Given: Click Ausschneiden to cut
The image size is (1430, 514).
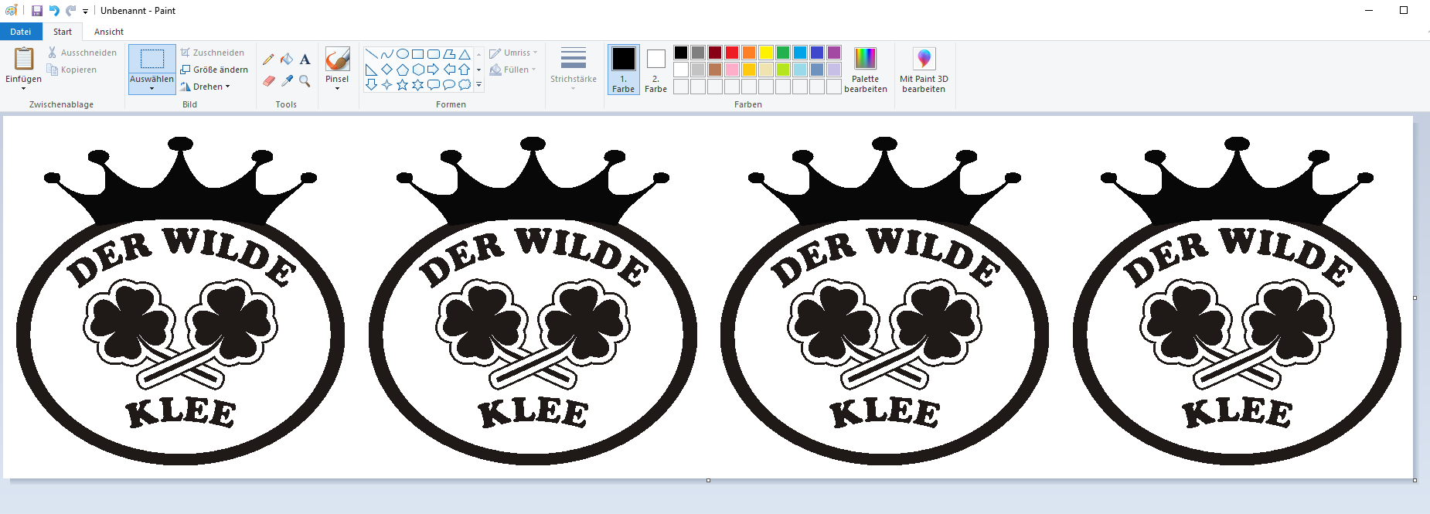Looking at the screenshot, I should click(82, 53).
